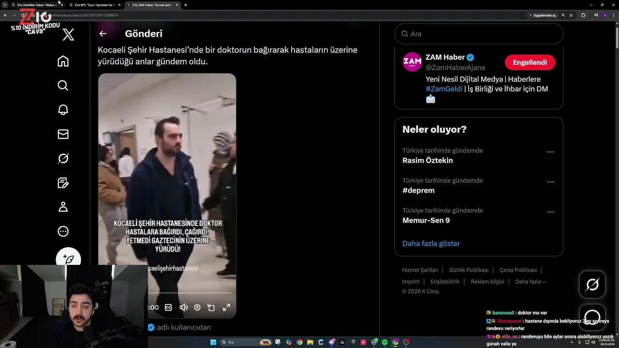619x348 pixels.
Task: Click the Windows taskbar search box
Action: tap(246, 342)
